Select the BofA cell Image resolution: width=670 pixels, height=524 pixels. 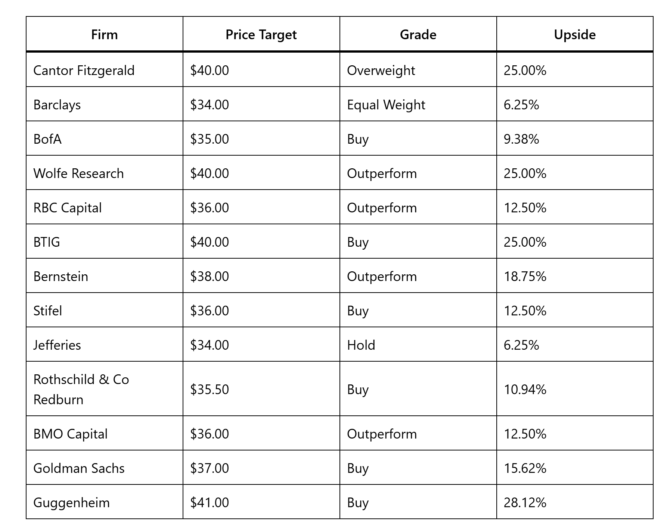tap(47, 139)
